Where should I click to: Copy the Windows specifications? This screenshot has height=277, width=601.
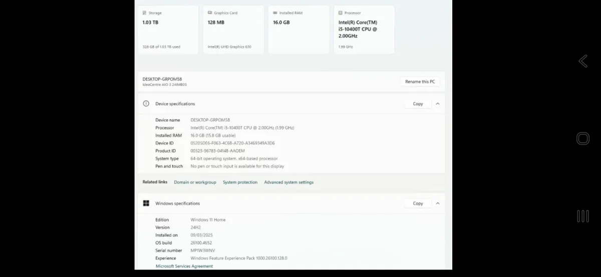pos(418,203)
